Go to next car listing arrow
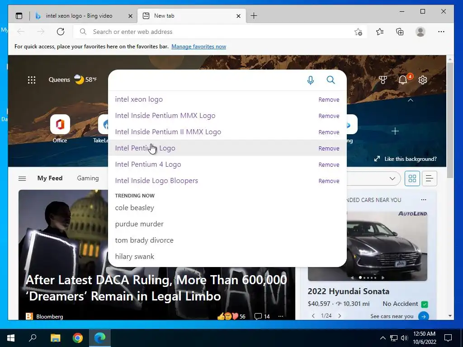 click(340, 316)
